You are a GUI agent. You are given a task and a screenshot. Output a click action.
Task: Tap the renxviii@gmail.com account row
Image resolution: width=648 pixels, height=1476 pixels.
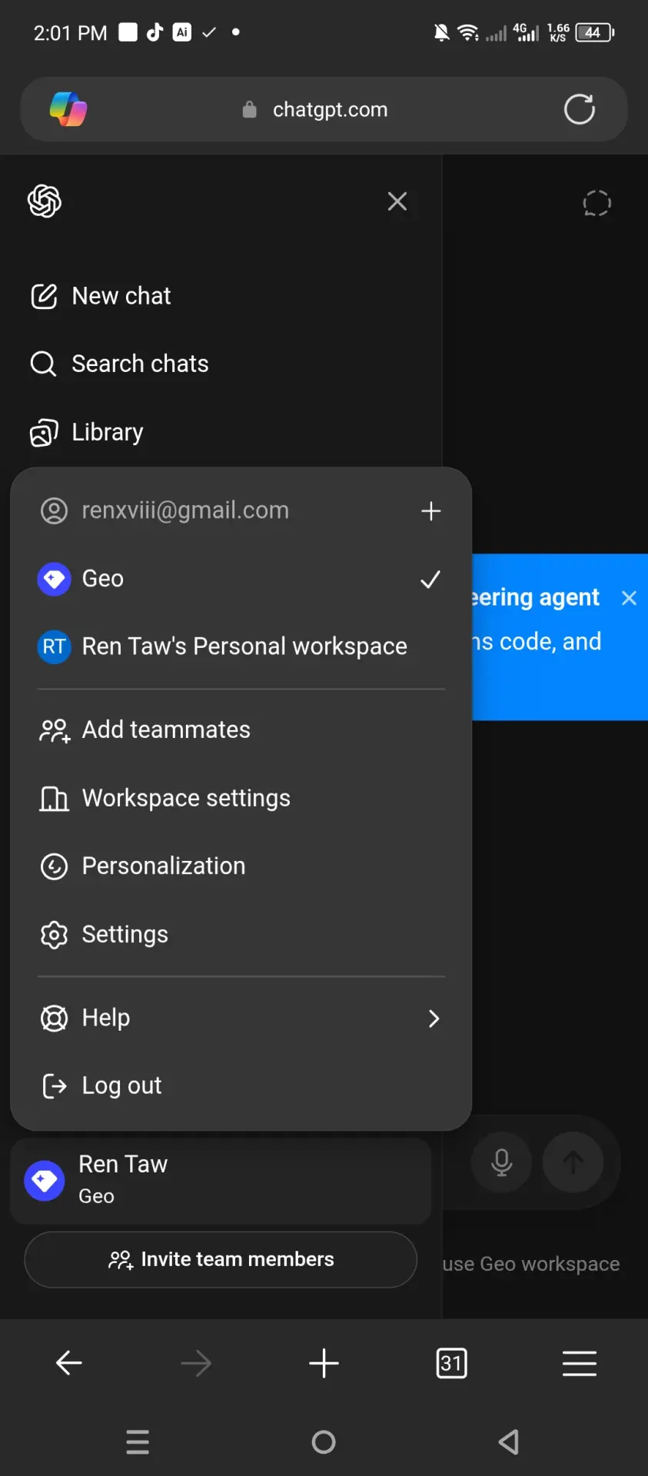[241, 510]
